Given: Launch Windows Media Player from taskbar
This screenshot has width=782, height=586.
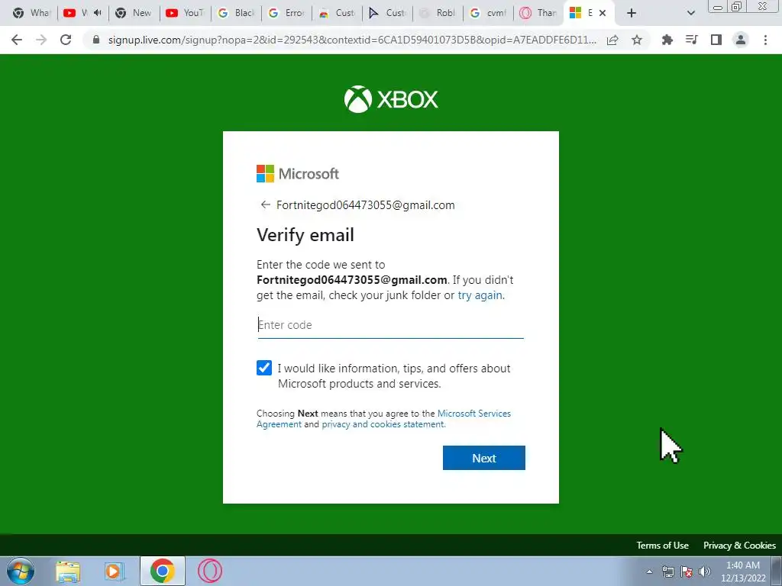Looking at the screenshot, I should (115, 571).
